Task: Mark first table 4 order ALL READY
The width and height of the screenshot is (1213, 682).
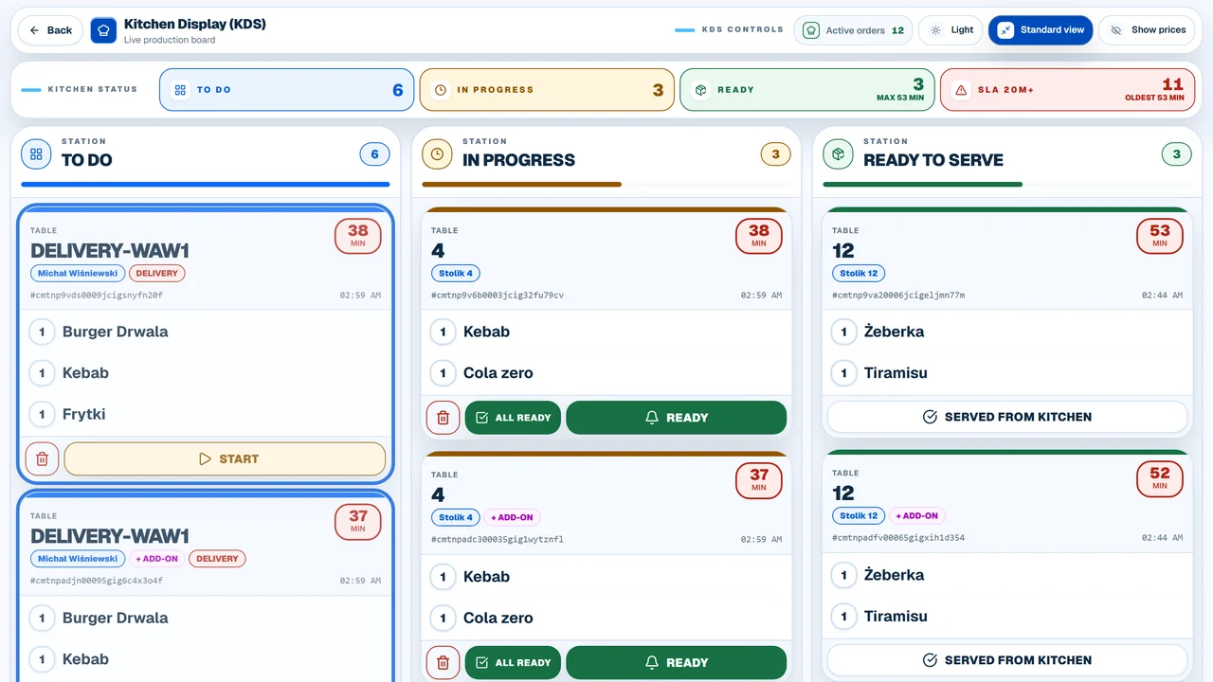Action: (513, 418)
